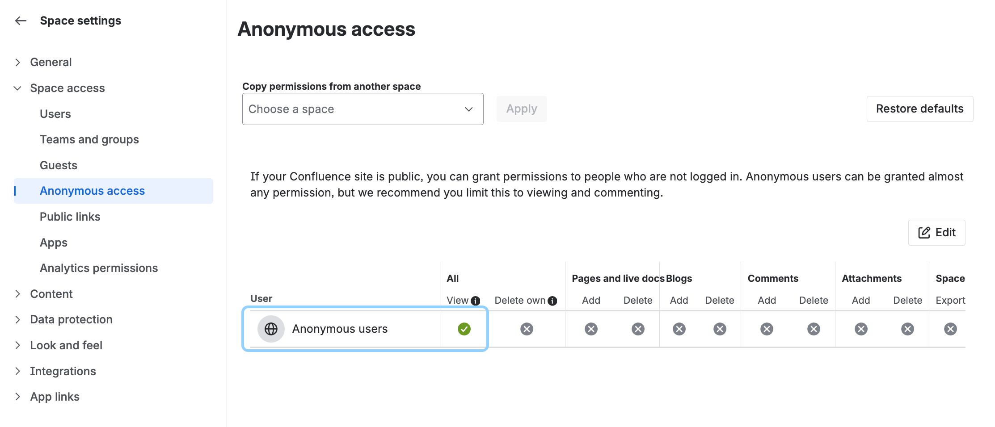Open Apps under Space access
This screenshot has width=995, height=427.
tap(54, 243)
